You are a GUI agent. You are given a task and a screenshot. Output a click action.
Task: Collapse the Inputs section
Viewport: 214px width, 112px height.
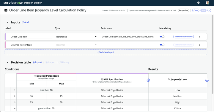point(7,22)
